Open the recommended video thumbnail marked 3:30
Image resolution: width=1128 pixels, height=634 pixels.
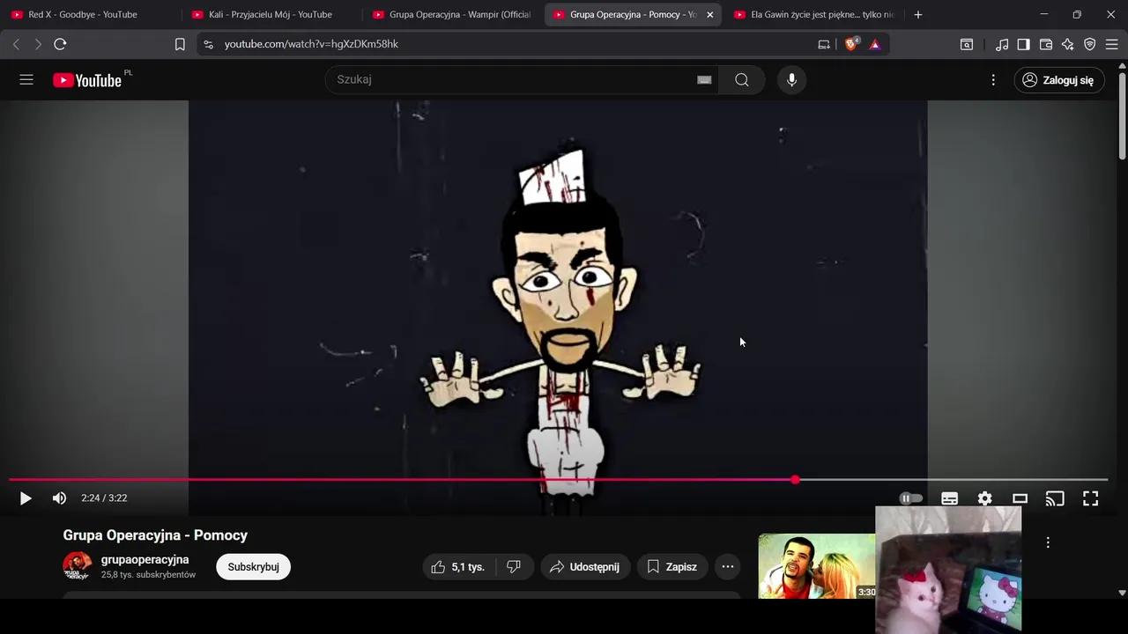click(x=817, y=566)
